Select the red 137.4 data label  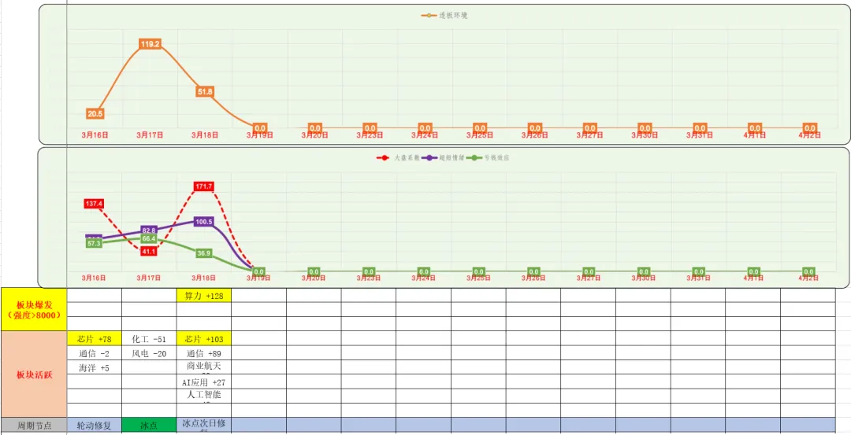tap(94, 204)
